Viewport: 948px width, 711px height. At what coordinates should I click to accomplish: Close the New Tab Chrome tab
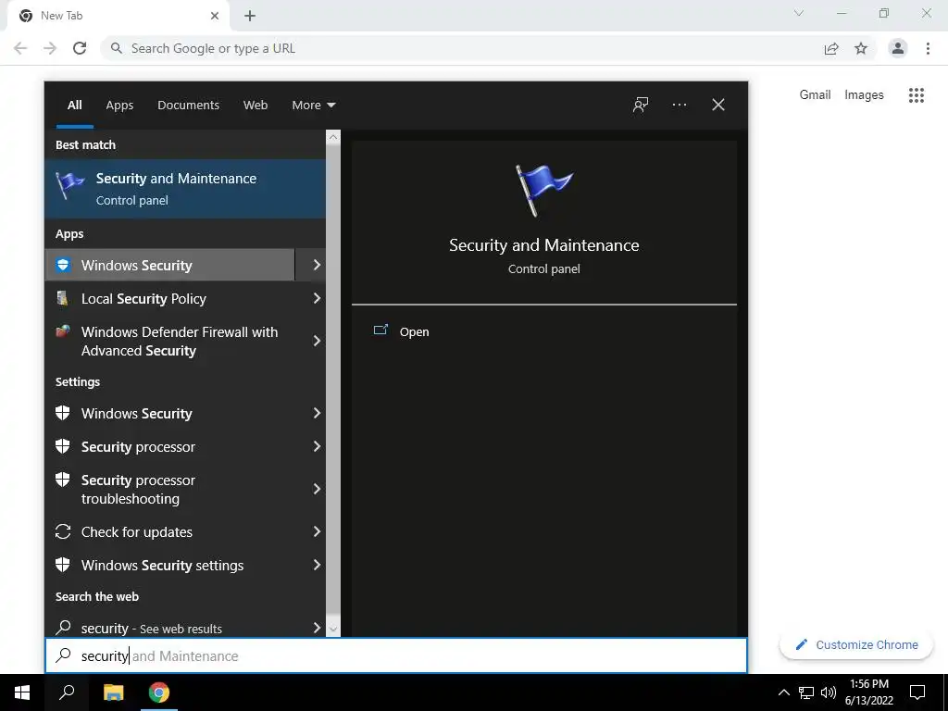tap(215, 16)
